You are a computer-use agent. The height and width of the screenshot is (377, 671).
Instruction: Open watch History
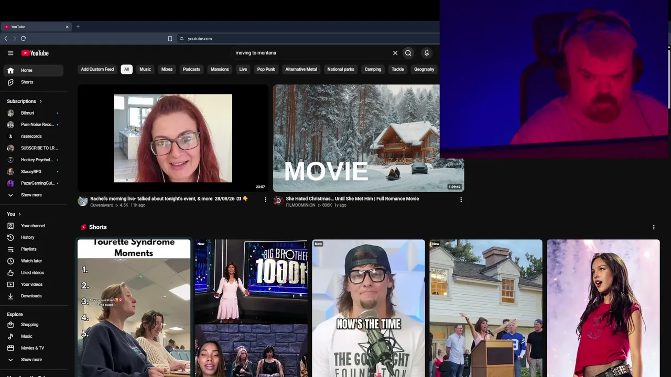point(34,237)
